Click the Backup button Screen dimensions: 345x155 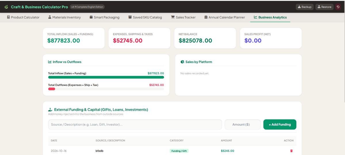click(305, 7)
